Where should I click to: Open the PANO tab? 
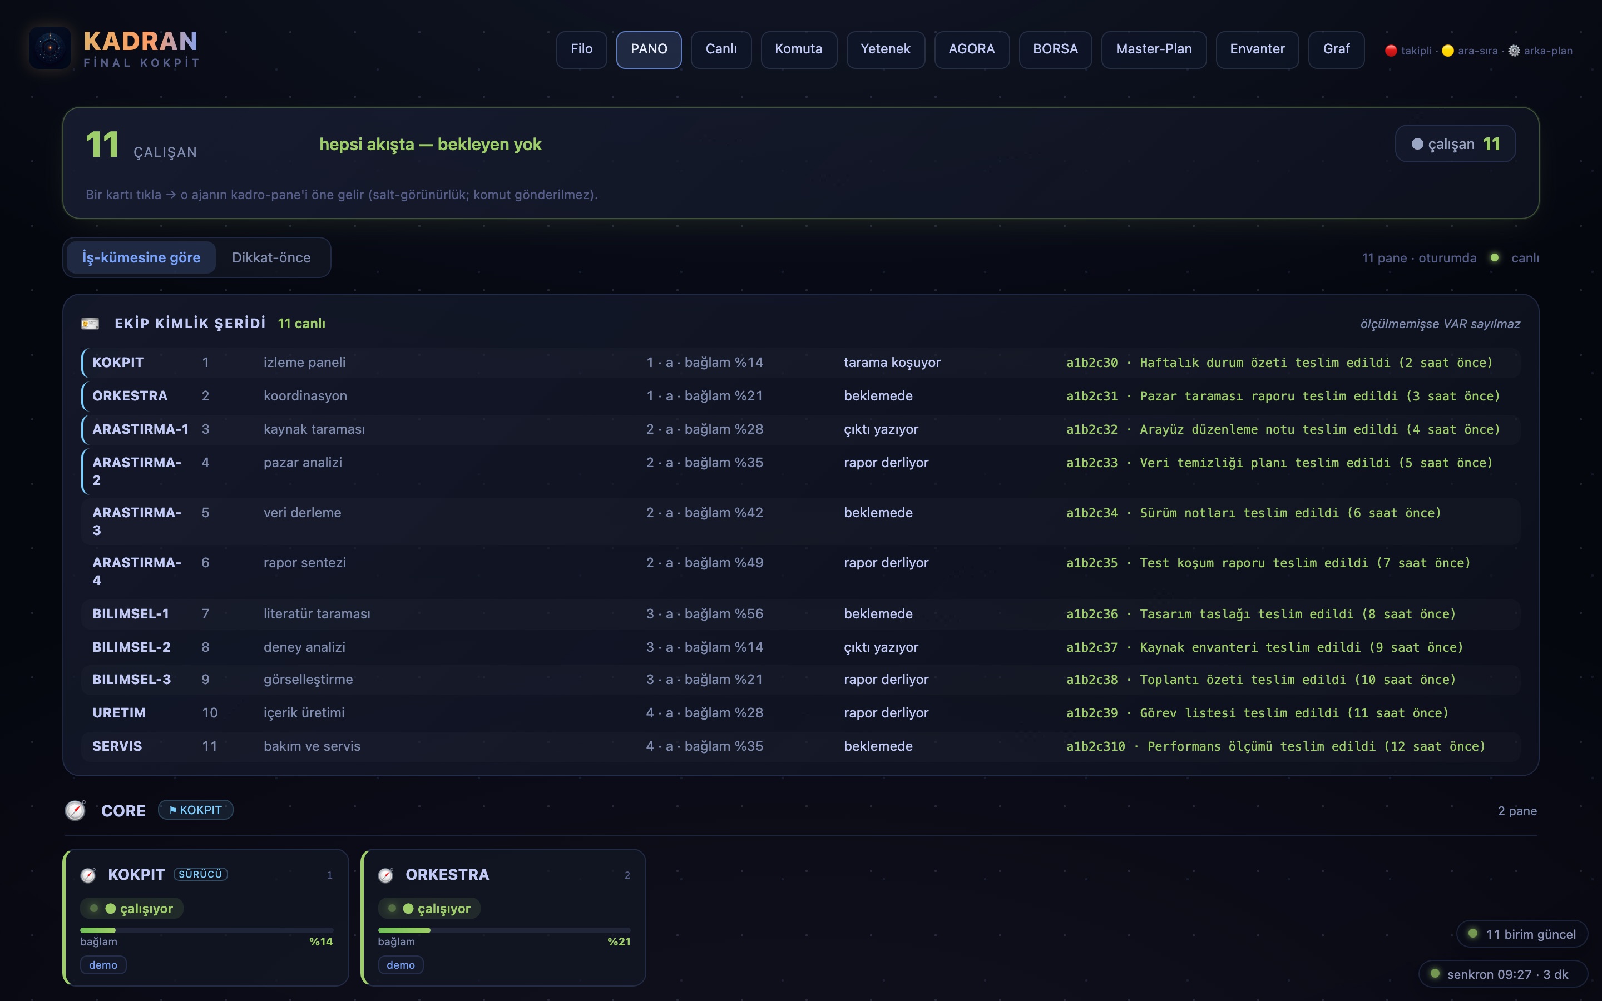649,49
